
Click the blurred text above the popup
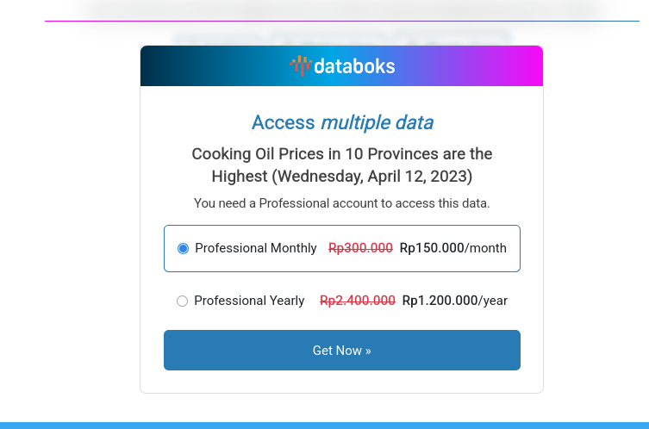tap(342, 37)
